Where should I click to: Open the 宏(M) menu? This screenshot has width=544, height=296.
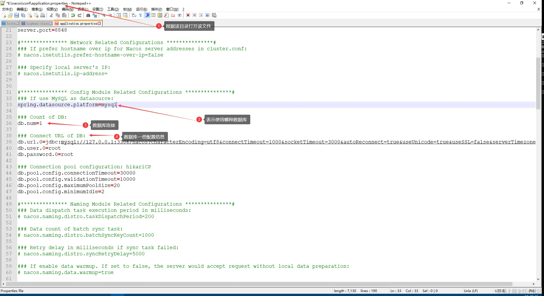pyautogui.click(x=127, y=9)
